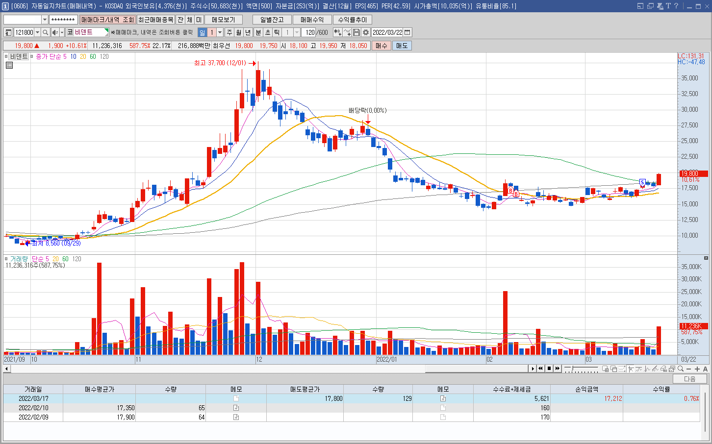Select the 2022/03/17 trade row date

[33, 398]
